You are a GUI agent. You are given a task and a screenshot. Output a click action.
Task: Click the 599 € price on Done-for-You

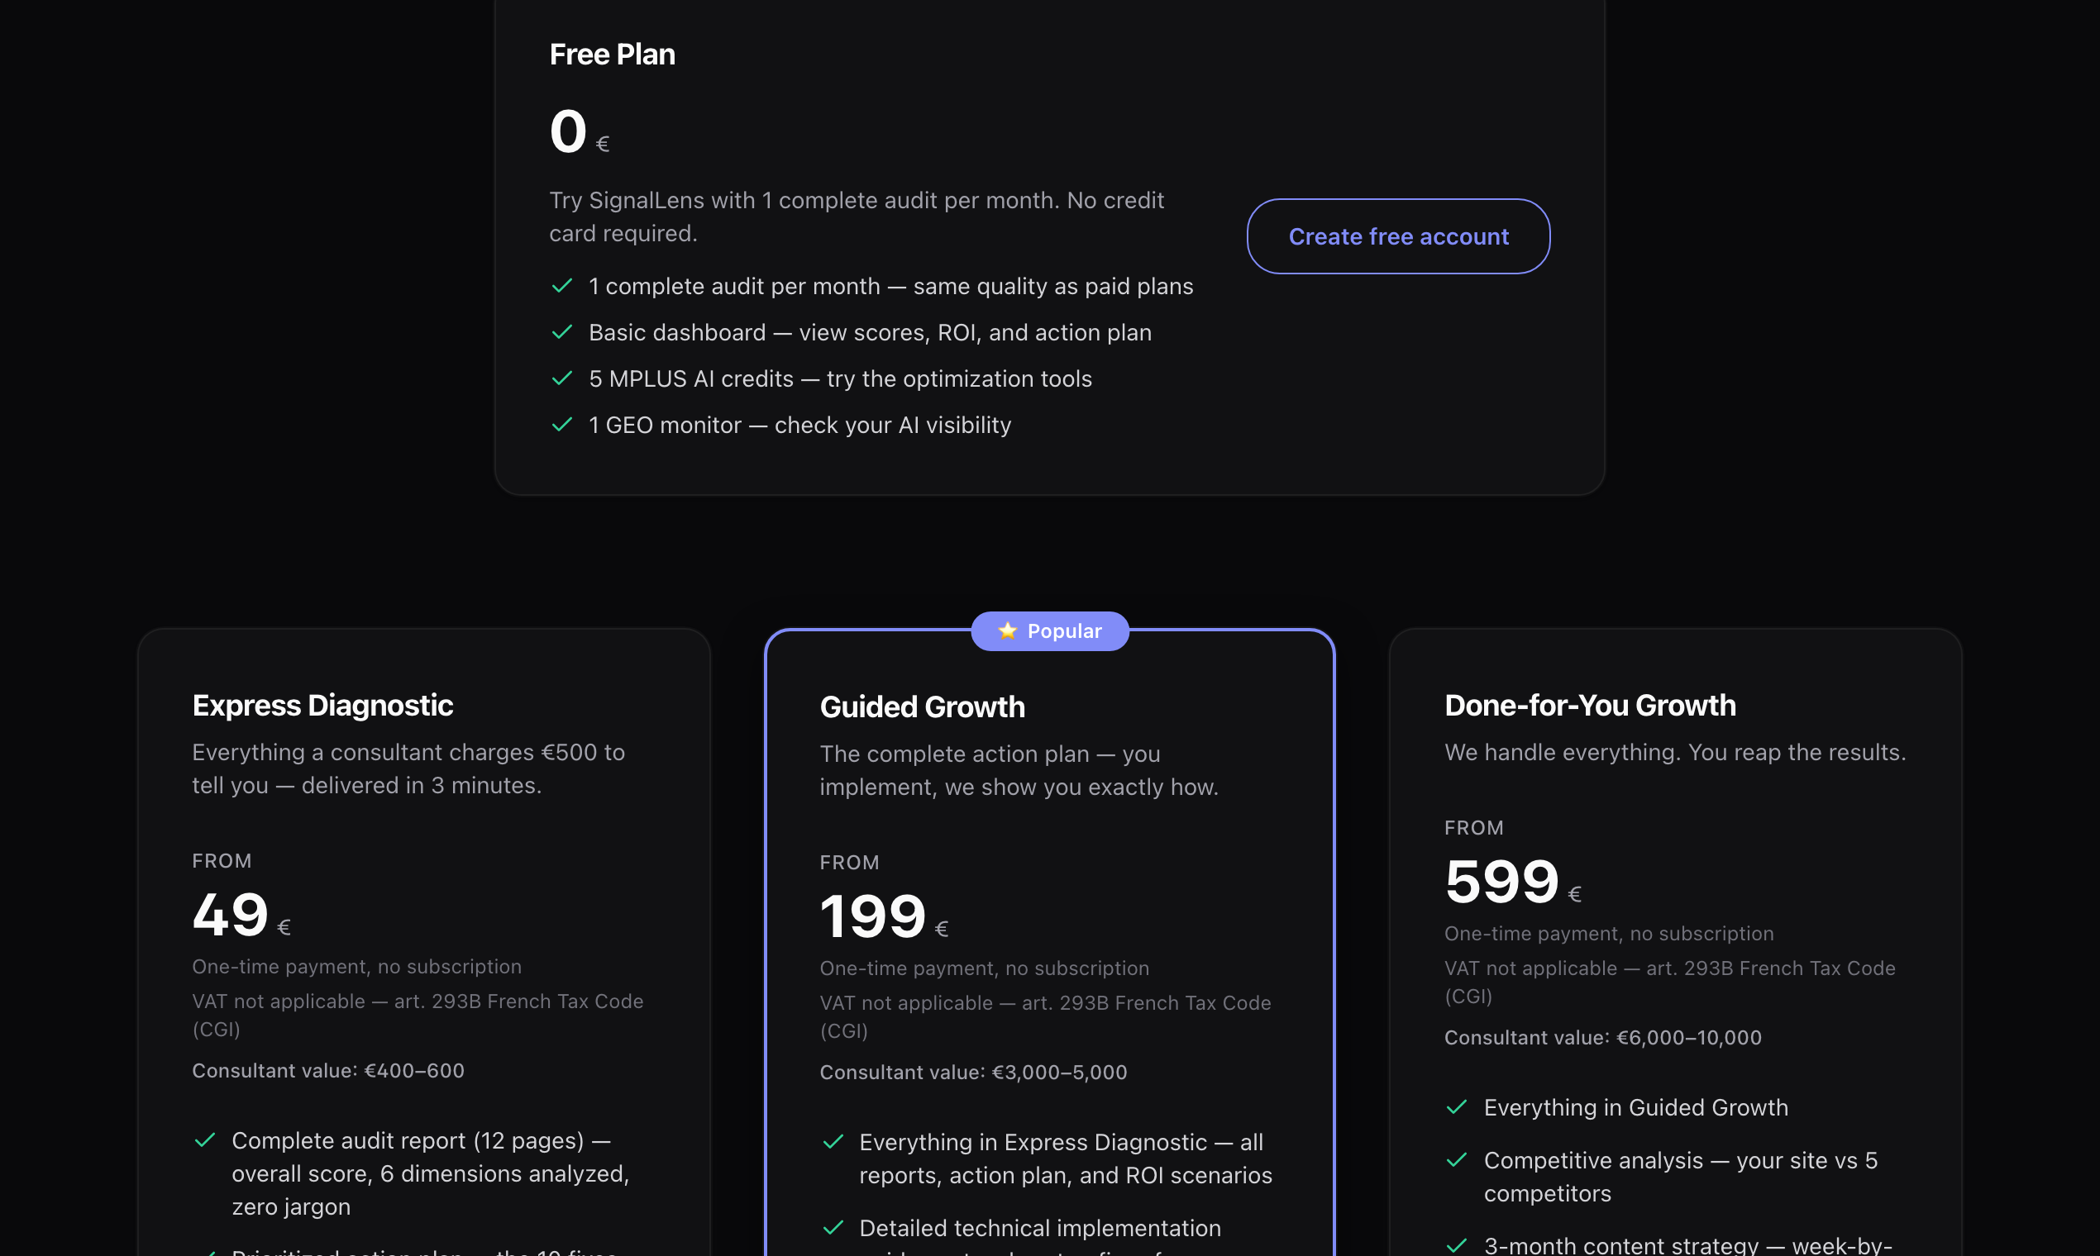[1512, 883]
